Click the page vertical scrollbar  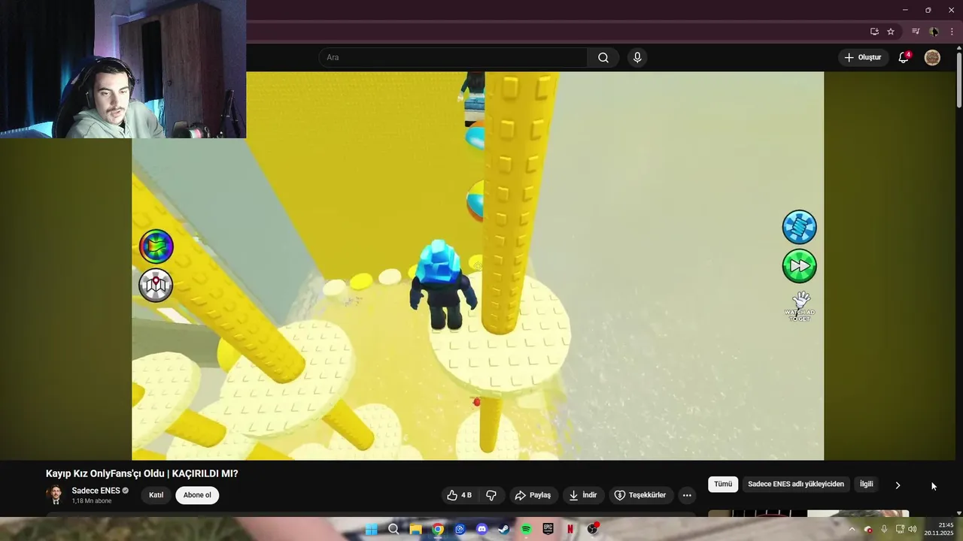958,79
